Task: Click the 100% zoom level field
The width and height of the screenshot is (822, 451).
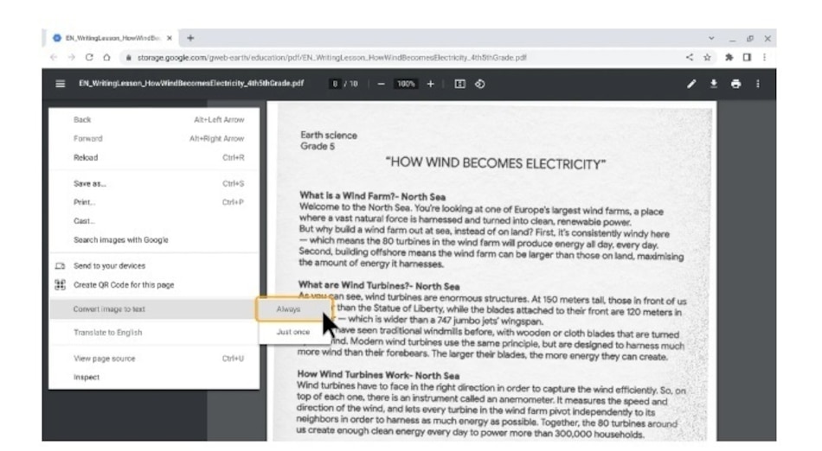Action: 406,84
